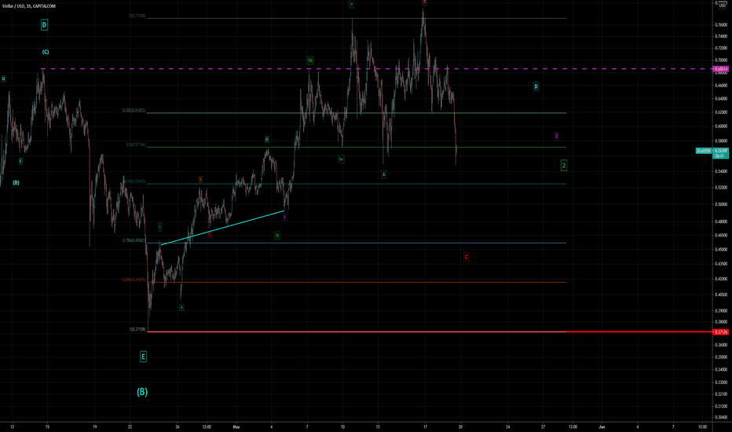Select the cyan D label right of price
This screenshot has height=432, width=732.
click(536, 86)
